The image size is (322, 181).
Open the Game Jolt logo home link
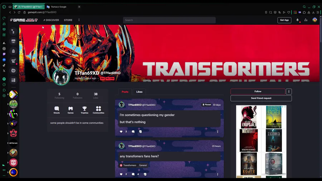pyautogui.click(x=24, y=20)
